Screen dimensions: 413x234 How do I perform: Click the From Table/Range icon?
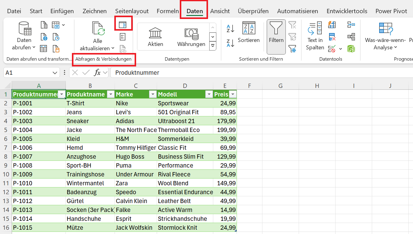[x=44, y=49]
